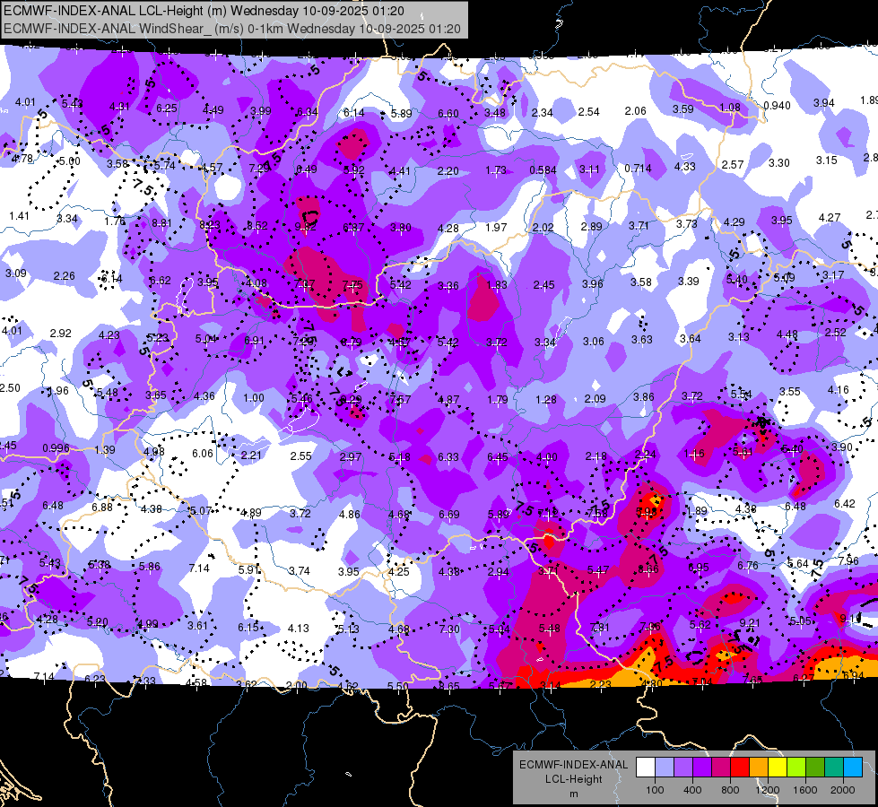Click the wind shear value 2.09
Screen dimensions: 878x807
[595, 398]
